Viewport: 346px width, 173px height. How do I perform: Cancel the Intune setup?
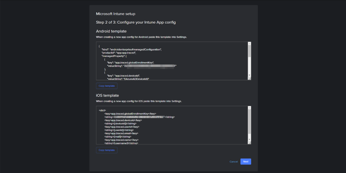[x=233, y=162]
